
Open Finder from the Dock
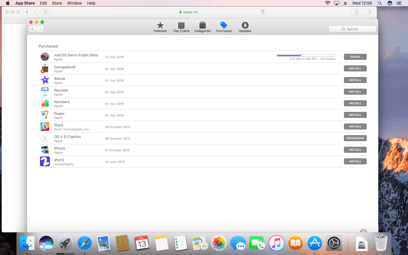(x=27, y=243)
